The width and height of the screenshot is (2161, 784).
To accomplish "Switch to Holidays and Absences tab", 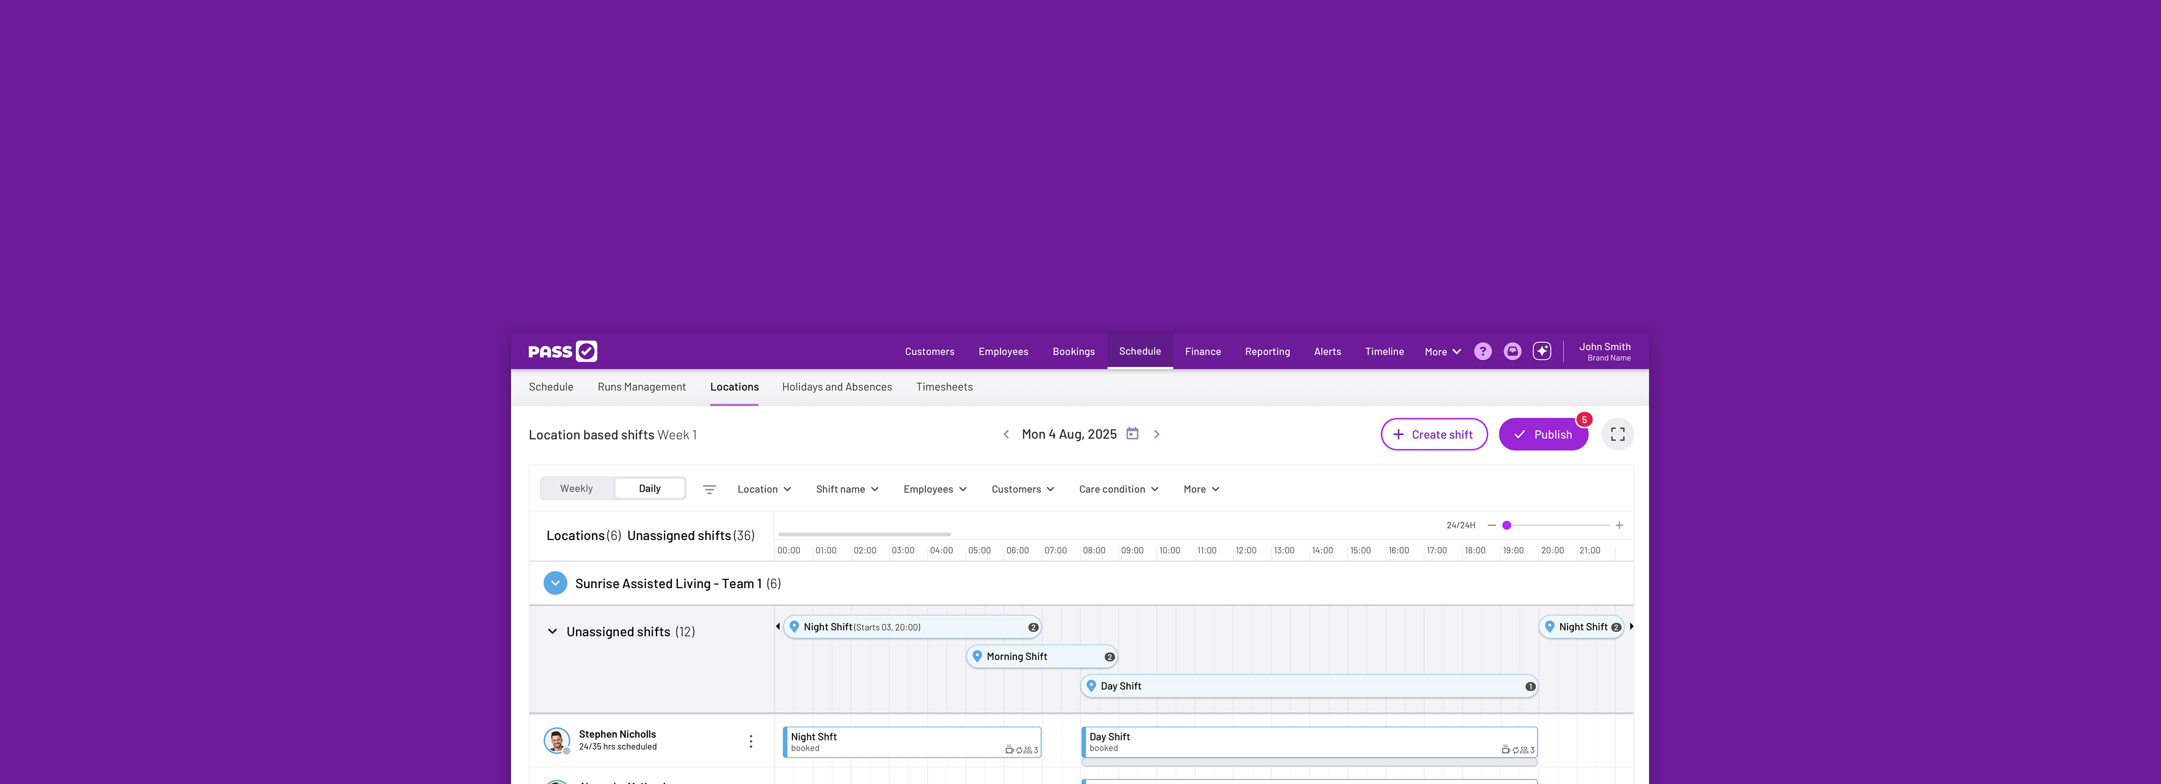I will (x=837, y=387).
